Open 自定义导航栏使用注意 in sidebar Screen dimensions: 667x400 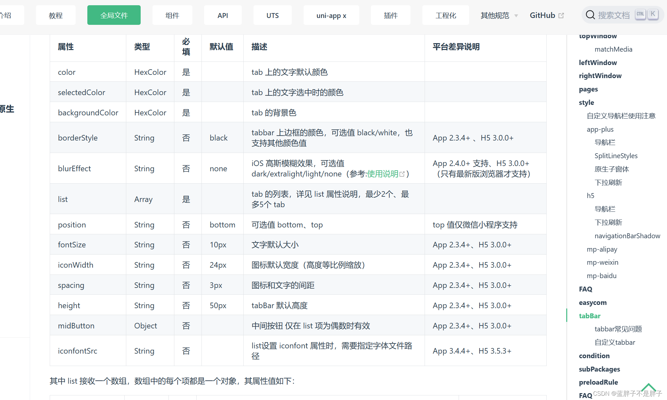[x=621, y=116]
